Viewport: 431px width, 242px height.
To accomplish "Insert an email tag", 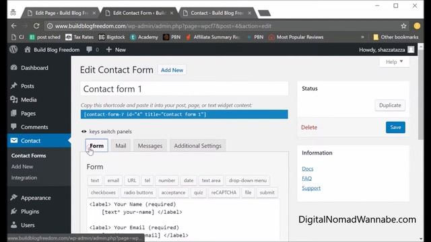I will pos(113,181).
